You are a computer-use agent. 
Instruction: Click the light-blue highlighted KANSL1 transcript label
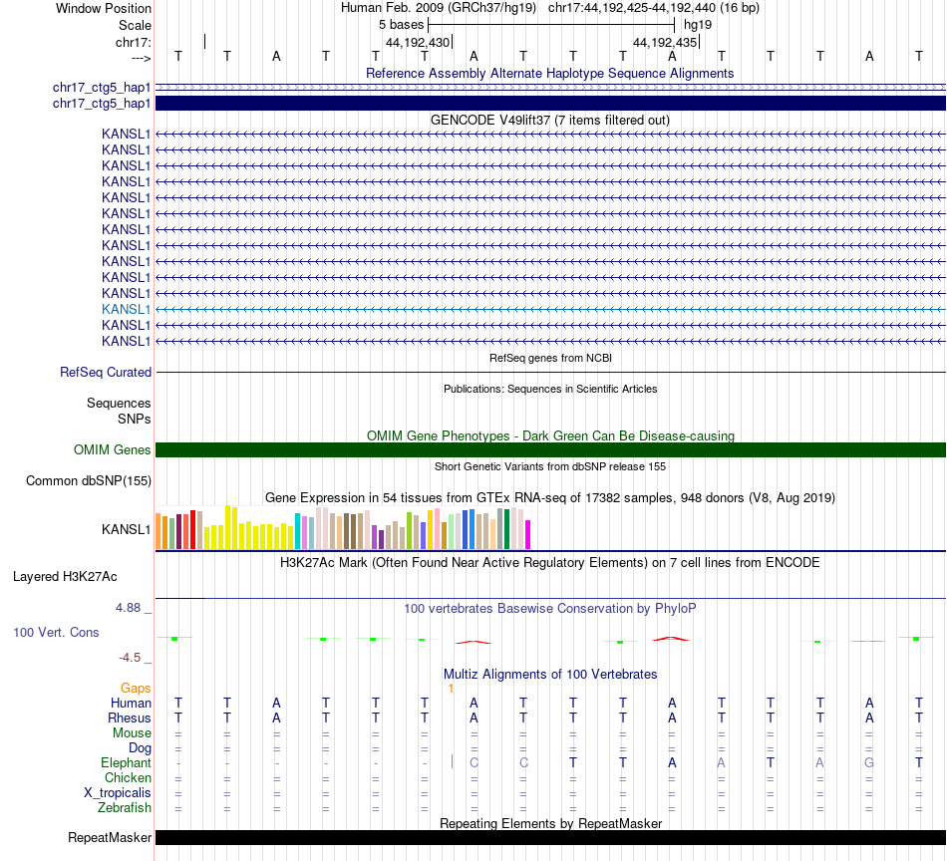tap(126, 309)
